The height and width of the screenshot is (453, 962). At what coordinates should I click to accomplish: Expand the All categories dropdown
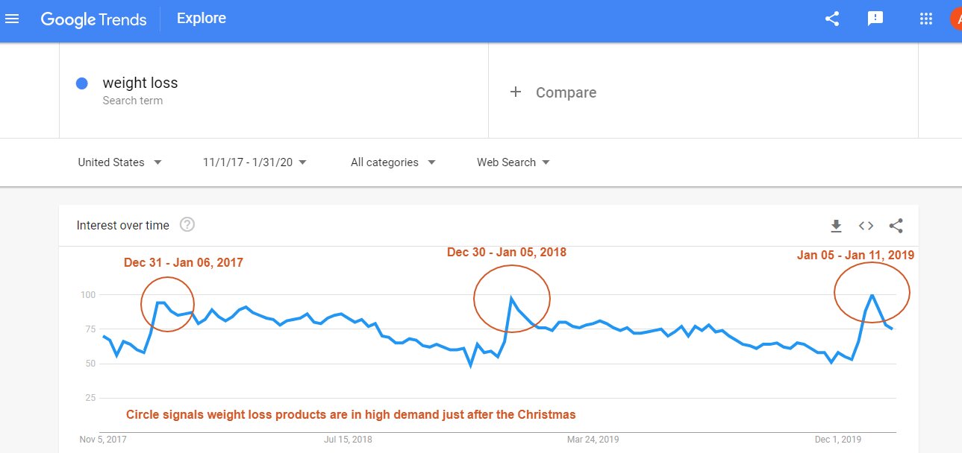click(x=393, y=162)
